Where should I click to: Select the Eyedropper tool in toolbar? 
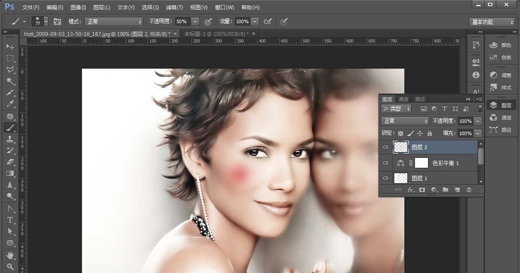tap(10, 104)
